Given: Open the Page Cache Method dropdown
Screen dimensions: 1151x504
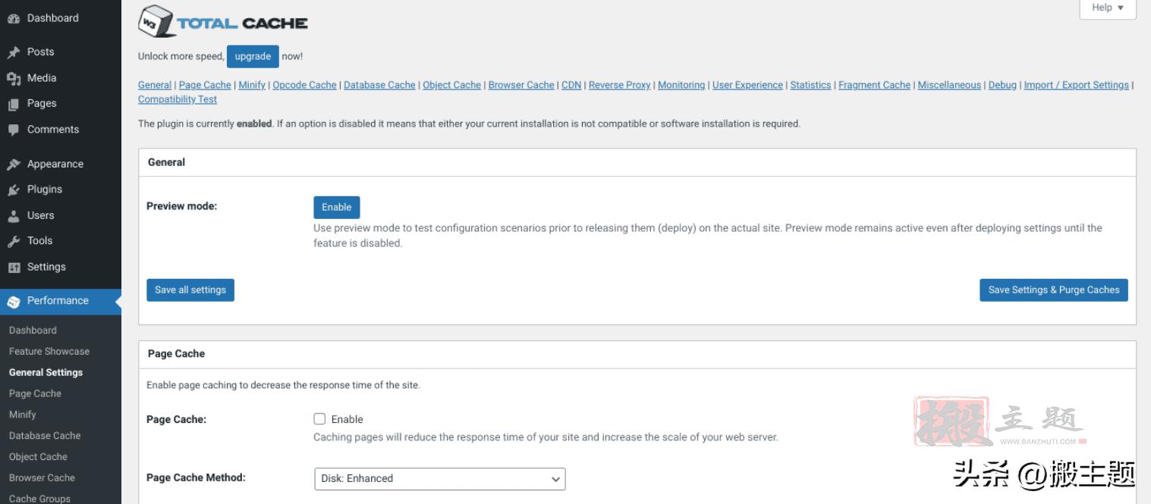Looking at the screenshot, I should pos(439,479).
